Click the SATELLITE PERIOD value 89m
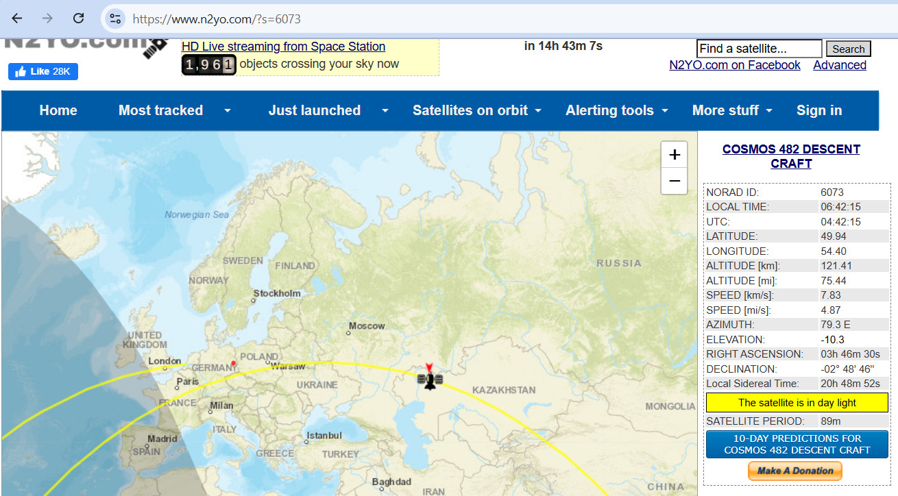The height and width of the screenshot is (496, 898). (831, 421)
